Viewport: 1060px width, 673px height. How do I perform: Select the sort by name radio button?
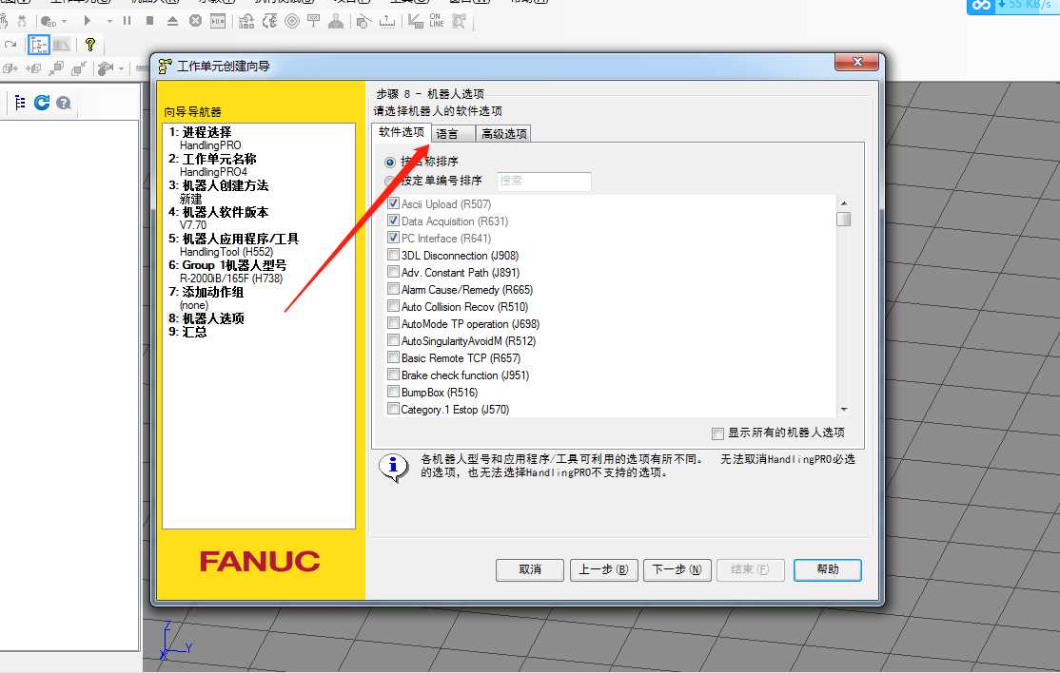click(x=390, y=162)
